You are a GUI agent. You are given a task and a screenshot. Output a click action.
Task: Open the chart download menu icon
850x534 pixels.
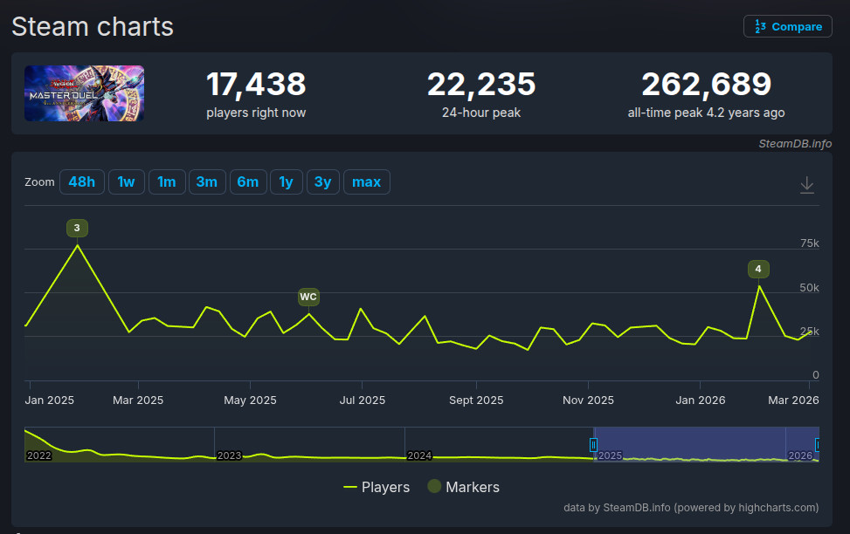click(806, 185)
